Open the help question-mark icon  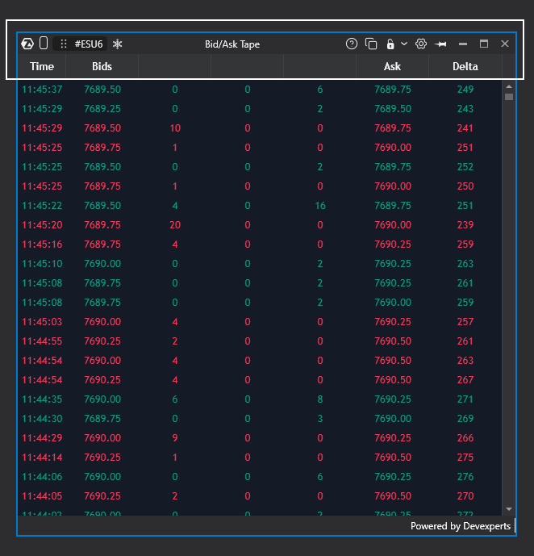[352, 44]
